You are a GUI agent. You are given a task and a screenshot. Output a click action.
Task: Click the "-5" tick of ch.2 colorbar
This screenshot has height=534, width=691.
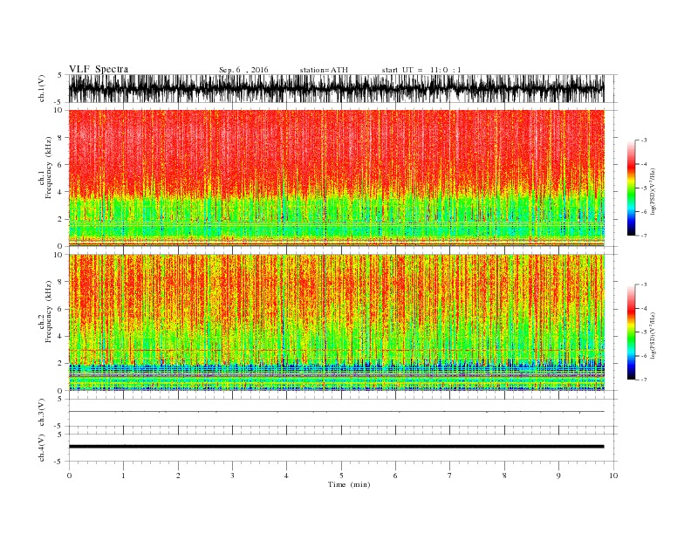point(644,332)
